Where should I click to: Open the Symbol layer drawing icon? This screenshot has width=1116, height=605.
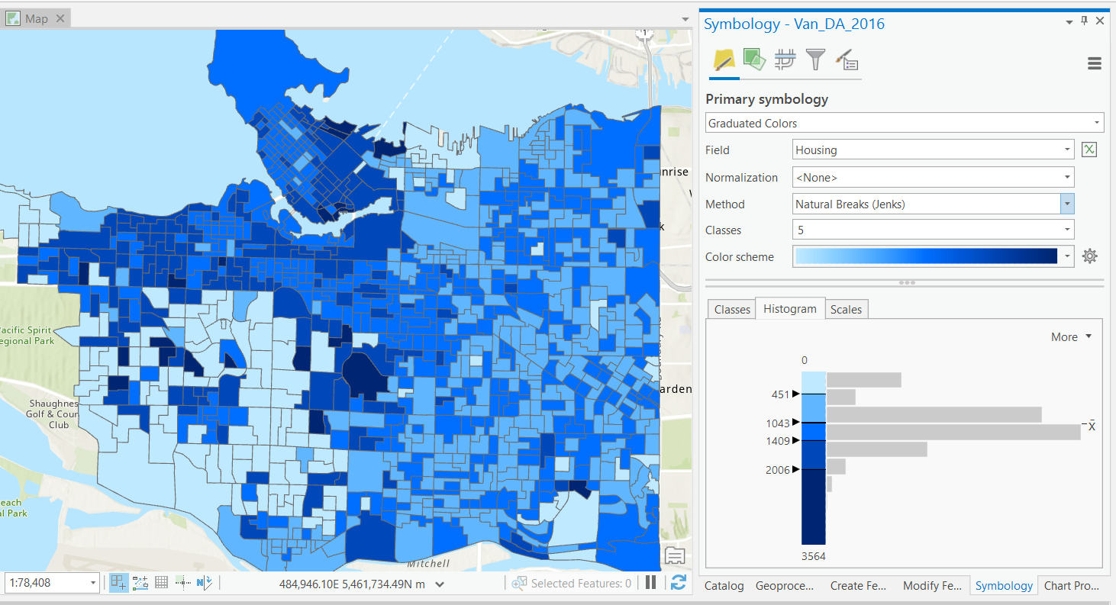785,60
